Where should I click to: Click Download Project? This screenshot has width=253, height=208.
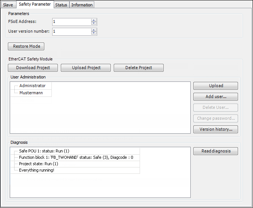click(33, 68)
